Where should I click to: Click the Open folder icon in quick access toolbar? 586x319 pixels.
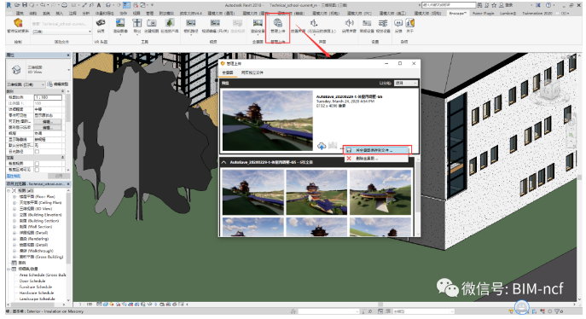pos(17,5)
